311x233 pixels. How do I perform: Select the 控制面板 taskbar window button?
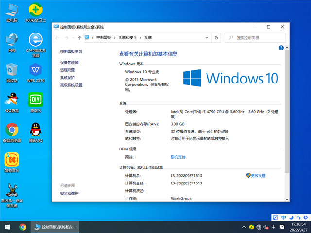pyautogui.click(x=55, y=227)
